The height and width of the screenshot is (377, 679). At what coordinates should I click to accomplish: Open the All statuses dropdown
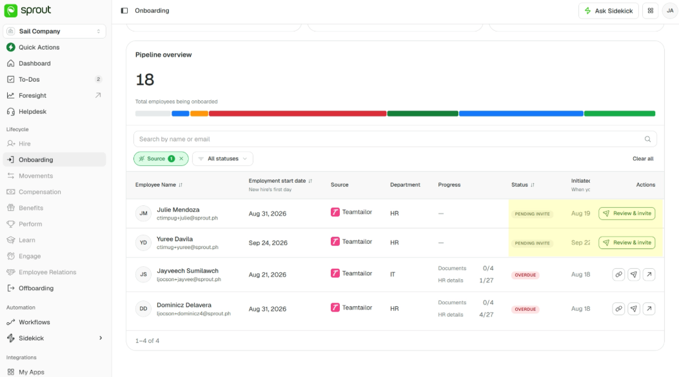222,159
